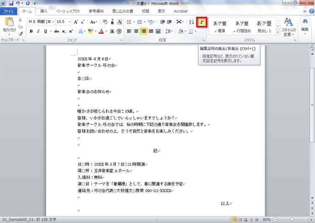Click the Save icon in Quick Access
The width and height of the screenshot is (315, 223).
[x=11, y=3]
